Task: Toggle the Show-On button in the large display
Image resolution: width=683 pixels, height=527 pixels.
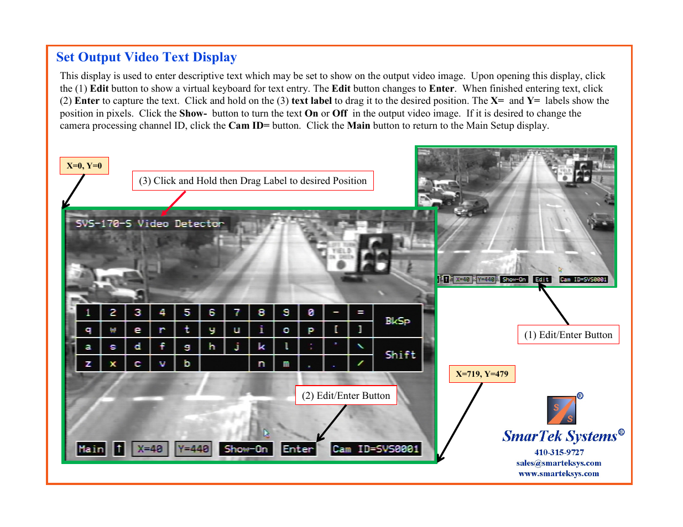Action: 246,449
